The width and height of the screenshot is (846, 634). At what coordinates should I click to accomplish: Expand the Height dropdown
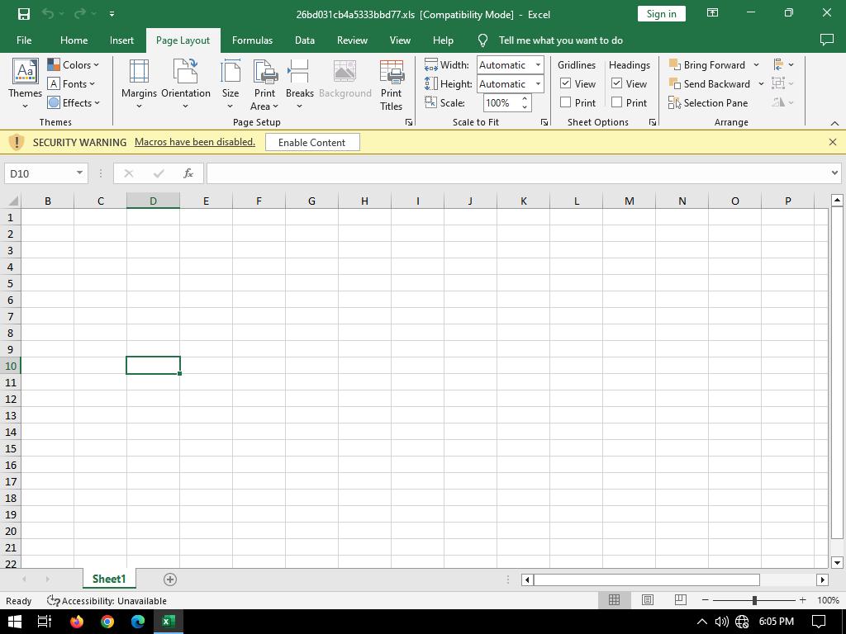point(538,84)
